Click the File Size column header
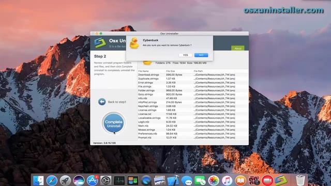This screenshot has height=186, width=331. click(170, 71)
